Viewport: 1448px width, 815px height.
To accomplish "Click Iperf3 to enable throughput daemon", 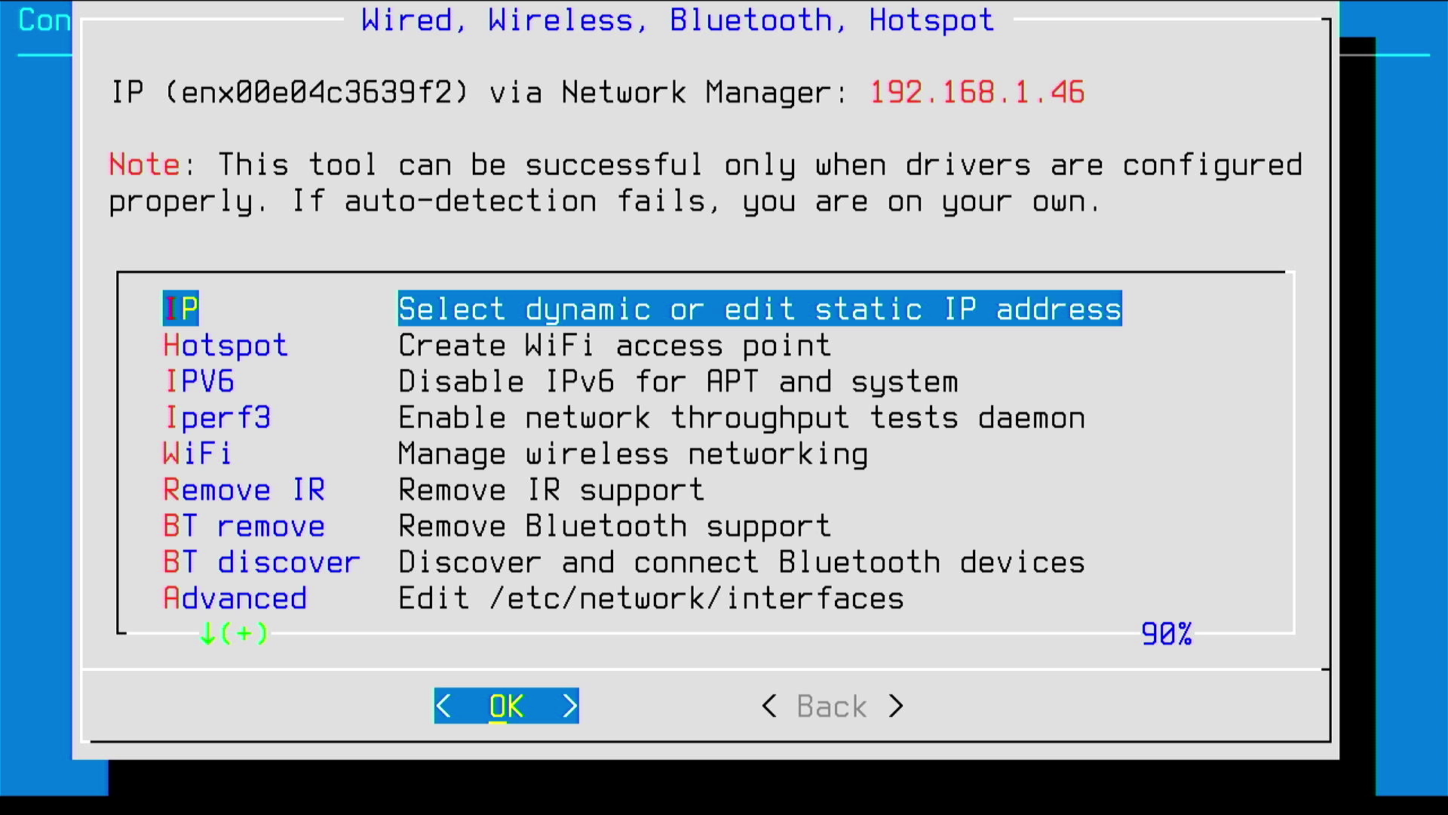I will [x=215, y=417].
